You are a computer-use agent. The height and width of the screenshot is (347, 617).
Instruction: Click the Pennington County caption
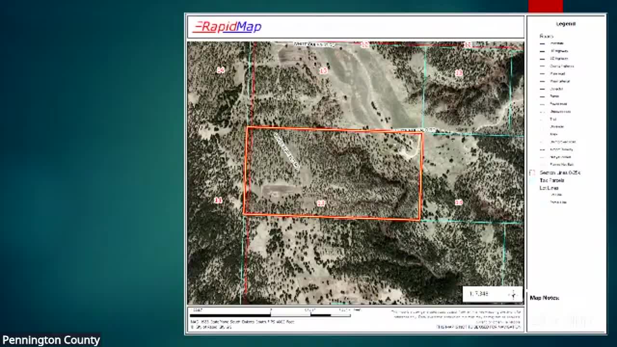point(51,340)
